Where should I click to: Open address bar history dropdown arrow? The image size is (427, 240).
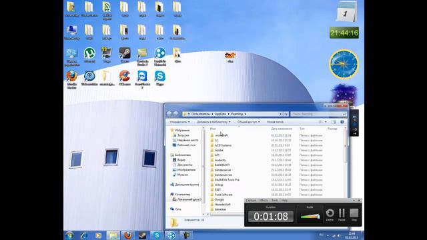pos(280,114)
